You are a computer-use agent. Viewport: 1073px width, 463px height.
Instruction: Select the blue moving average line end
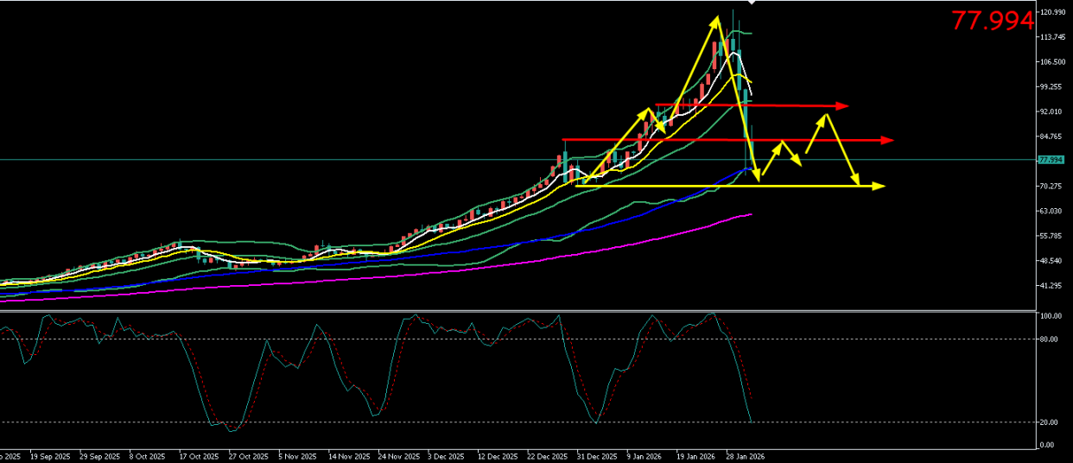click(751, 169)
